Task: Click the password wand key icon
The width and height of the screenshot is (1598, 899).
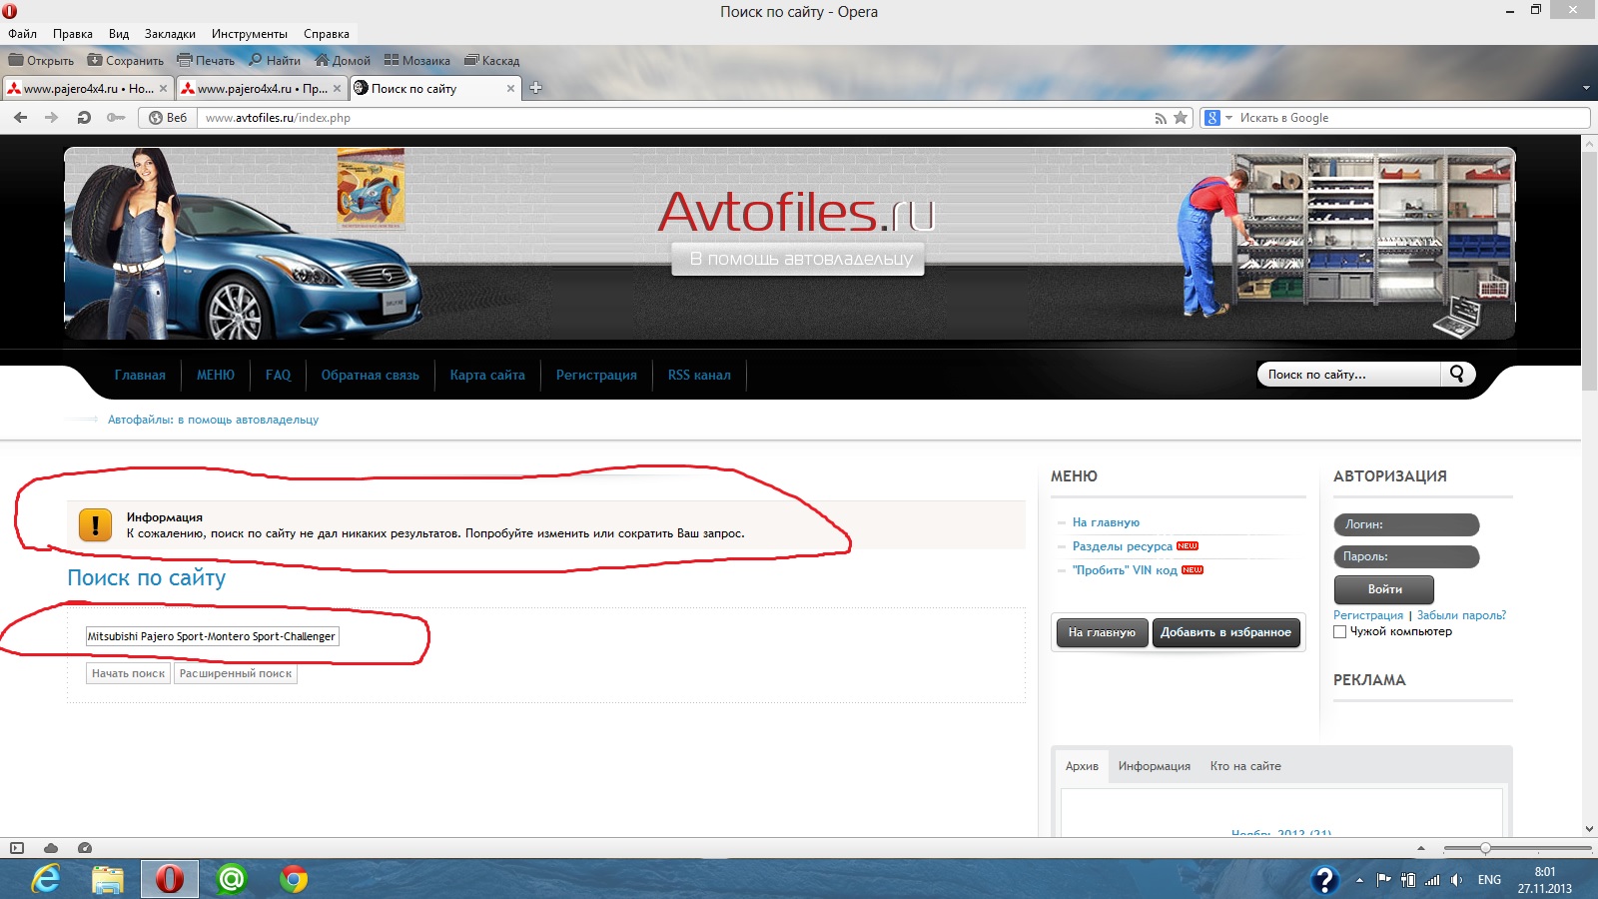Action: pyautogui.click(x=116, y=118)
